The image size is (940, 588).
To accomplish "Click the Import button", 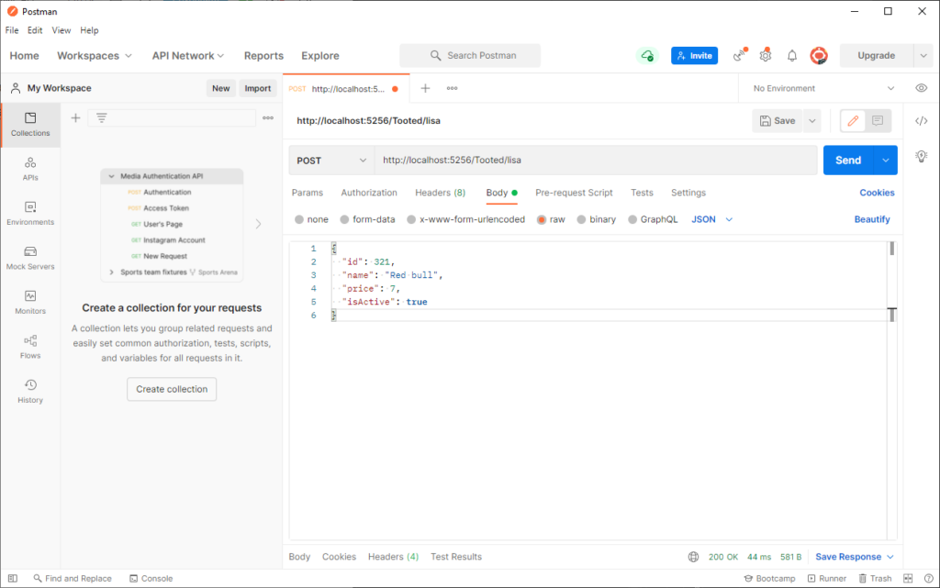I will click(258, 89).
